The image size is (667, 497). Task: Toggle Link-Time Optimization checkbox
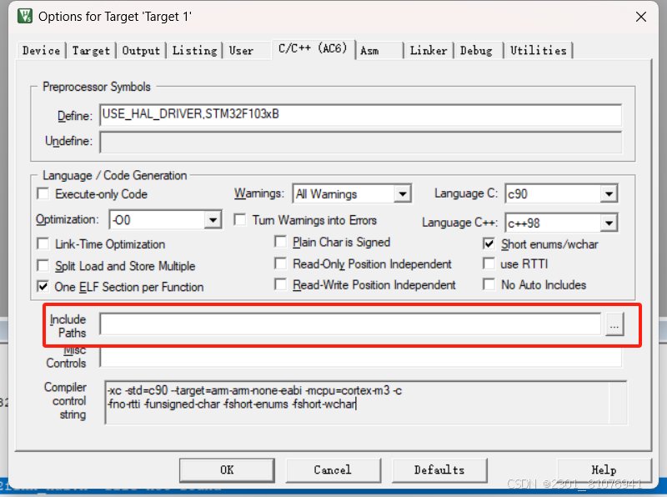point(43,243)
